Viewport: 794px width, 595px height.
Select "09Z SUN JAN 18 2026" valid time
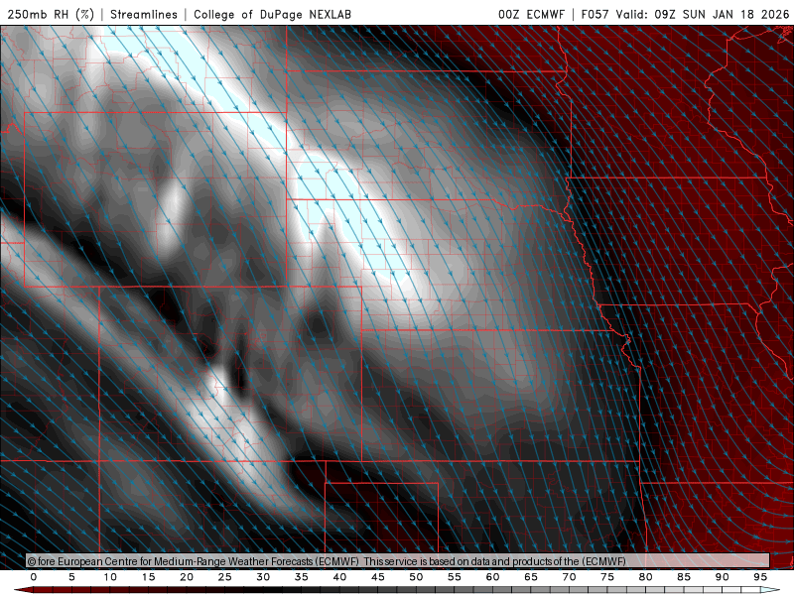point(722,14)
